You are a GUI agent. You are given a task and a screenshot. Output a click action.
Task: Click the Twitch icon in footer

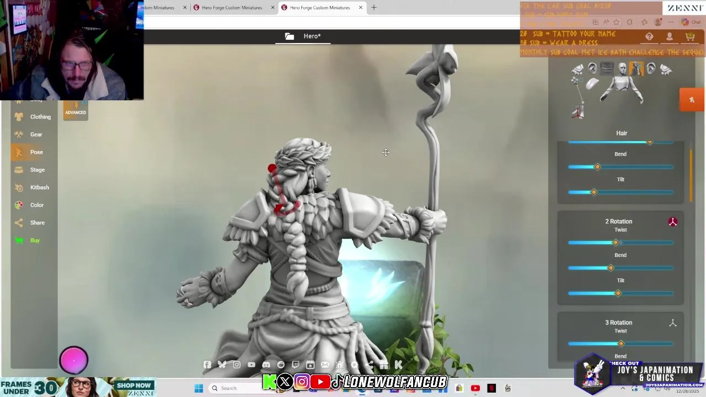(x=296, y=364)
